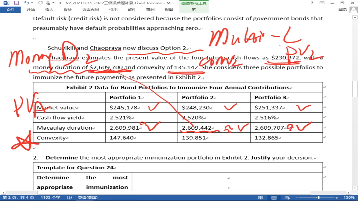Click the Undo arrow icon
This screenshot has height=201, width=358.
pyautogui.click(x=27, y=3)
